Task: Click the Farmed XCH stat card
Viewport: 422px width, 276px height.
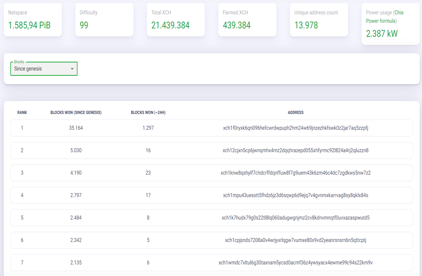Action: (x=247, y=20)
